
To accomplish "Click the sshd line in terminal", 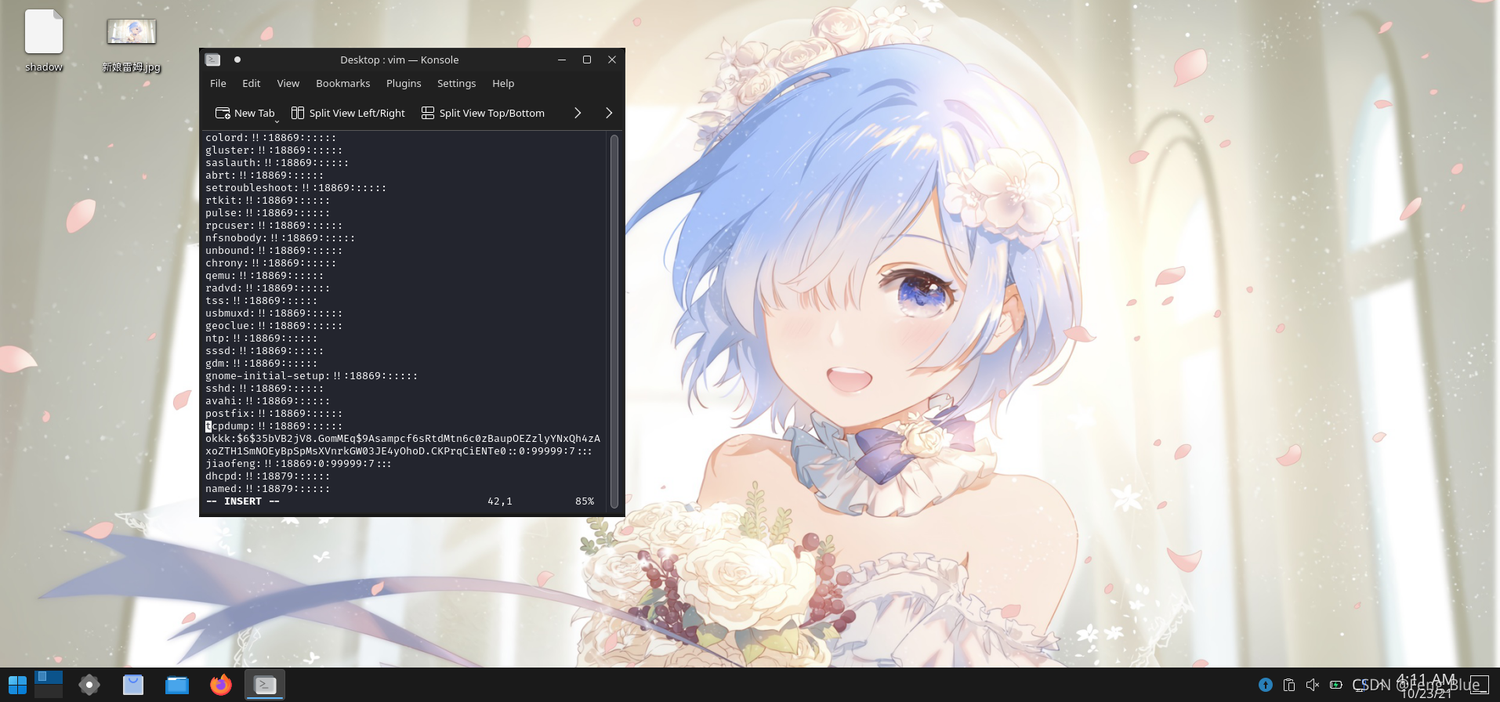I will point(264,389).
